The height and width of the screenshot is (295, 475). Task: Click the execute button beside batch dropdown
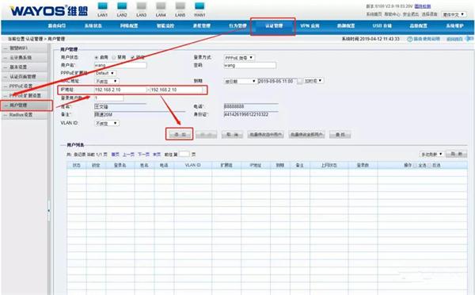click(456, 154)
